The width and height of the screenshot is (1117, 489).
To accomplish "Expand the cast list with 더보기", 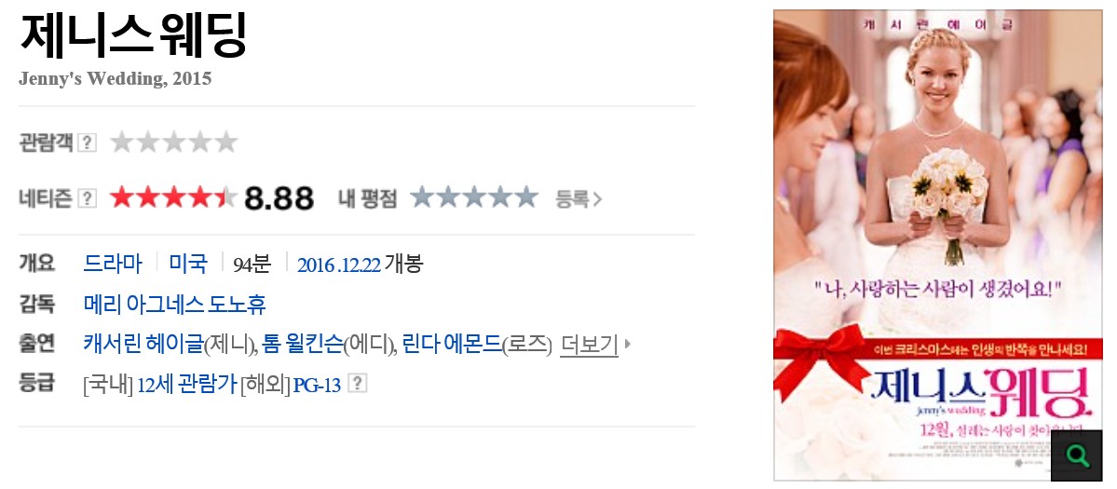I will tap(589, 345).
